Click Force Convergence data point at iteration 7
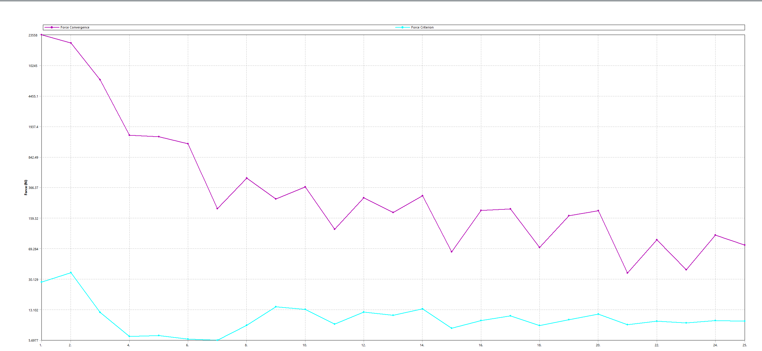Viewport: 762px width, 351px height. (217, 209)
